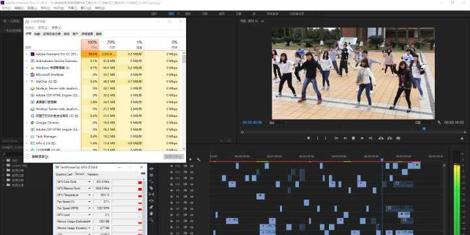The width and height of the screenshot is (470, 235).
Task: Toggle lock on the topmost video track
Action: [172, 166]
